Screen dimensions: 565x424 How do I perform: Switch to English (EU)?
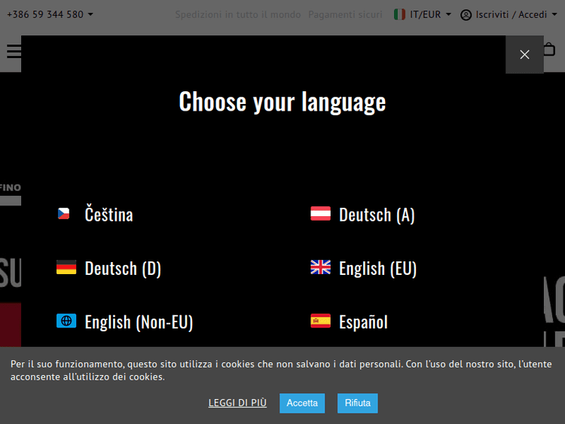(x=377, y=268)
